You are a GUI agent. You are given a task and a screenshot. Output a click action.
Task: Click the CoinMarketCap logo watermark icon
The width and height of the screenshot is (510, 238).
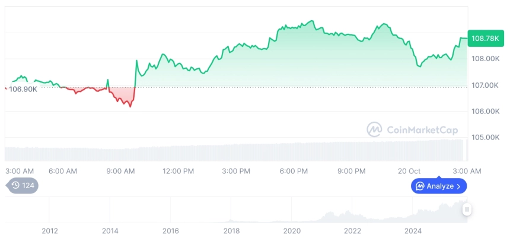click(374, 129)
